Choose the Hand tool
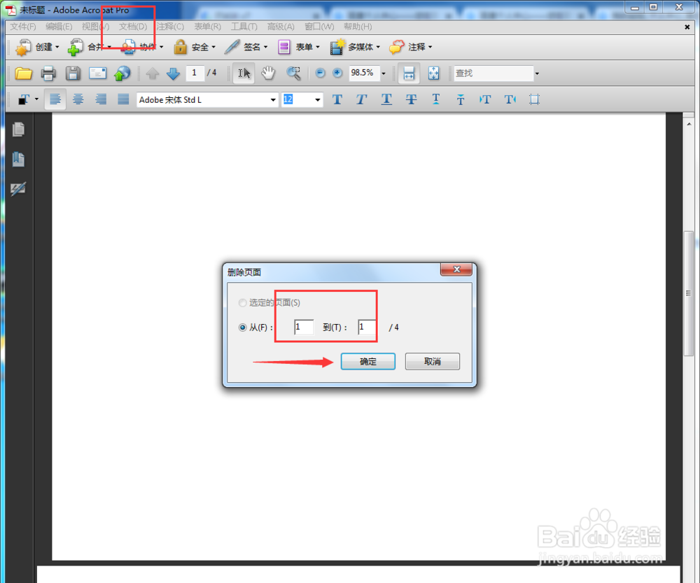This screenshot has height=583, width=700. [x=268, y=73]
